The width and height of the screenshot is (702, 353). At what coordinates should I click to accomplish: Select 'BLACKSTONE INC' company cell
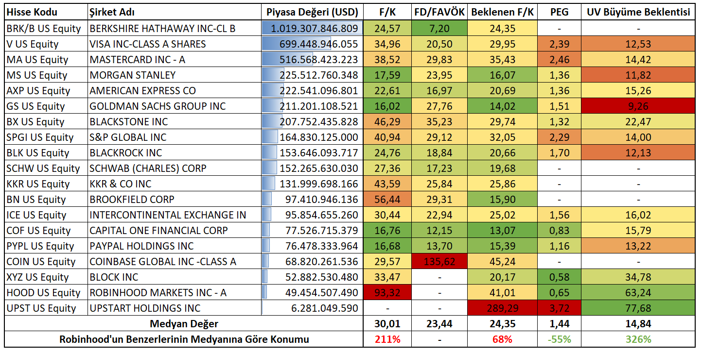175,121
